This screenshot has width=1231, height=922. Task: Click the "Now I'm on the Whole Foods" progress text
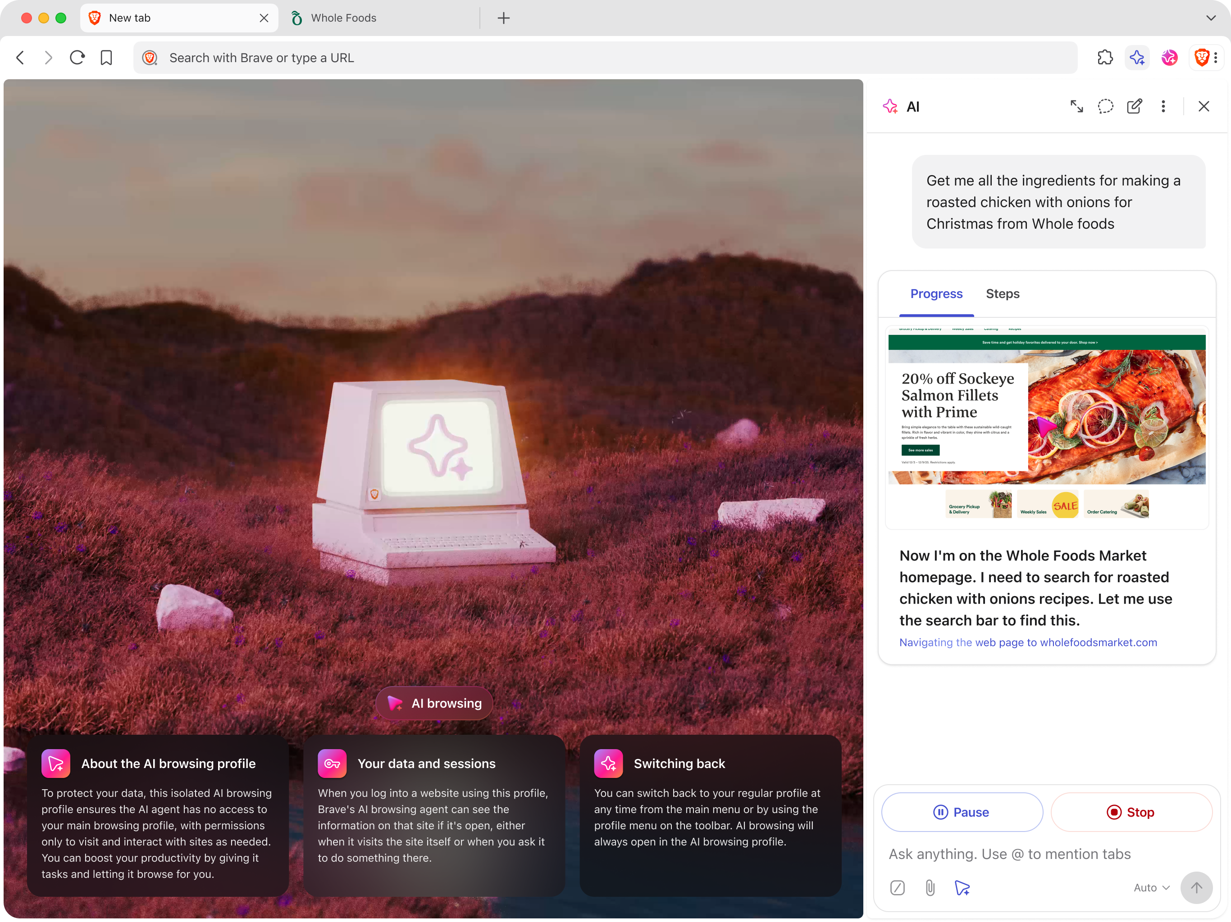1036,588
